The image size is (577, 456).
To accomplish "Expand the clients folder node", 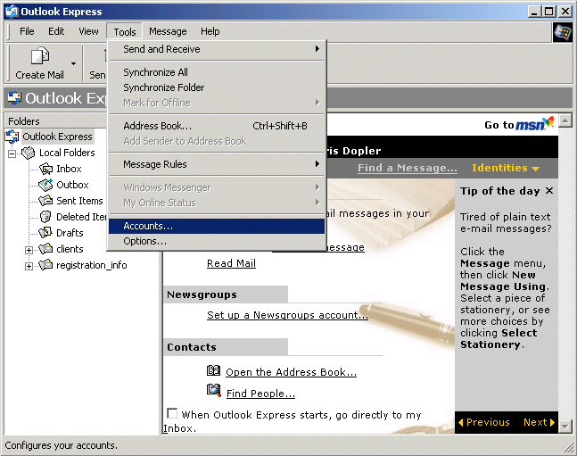I will pyautogui.click(x=29, y=250).
